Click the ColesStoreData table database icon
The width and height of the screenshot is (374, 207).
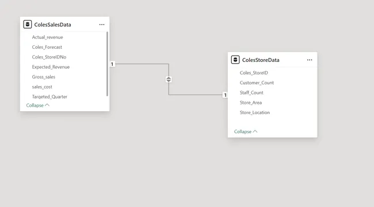(235, 60)
